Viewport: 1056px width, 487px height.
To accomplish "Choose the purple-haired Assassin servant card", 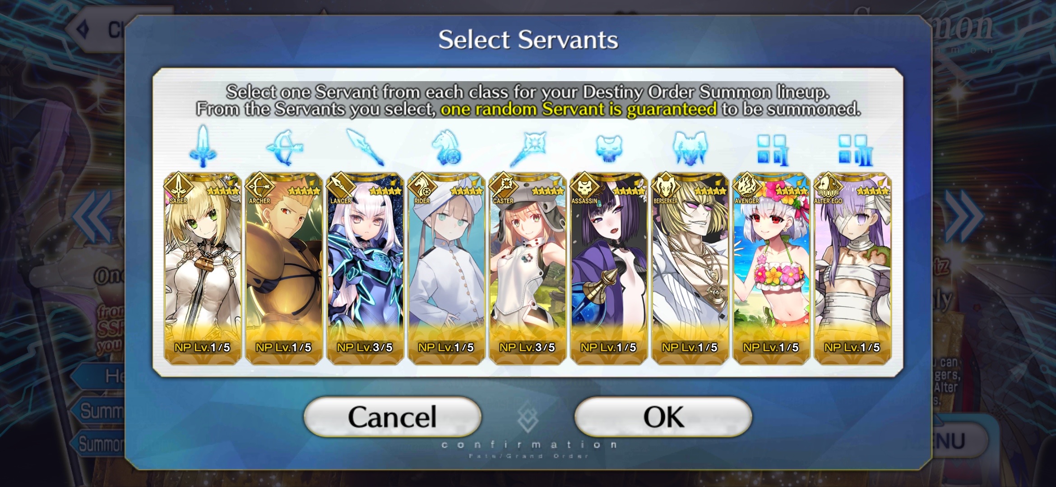I will click(x=609, y=268).
